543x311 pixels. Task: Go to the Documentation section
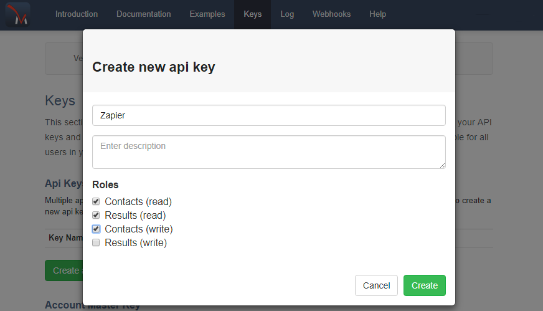click(x=143, y=14)
